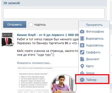Click the pencil icon beside Граффити
The width and height of the screenshot is (112, 93).
tap(82, 52)
